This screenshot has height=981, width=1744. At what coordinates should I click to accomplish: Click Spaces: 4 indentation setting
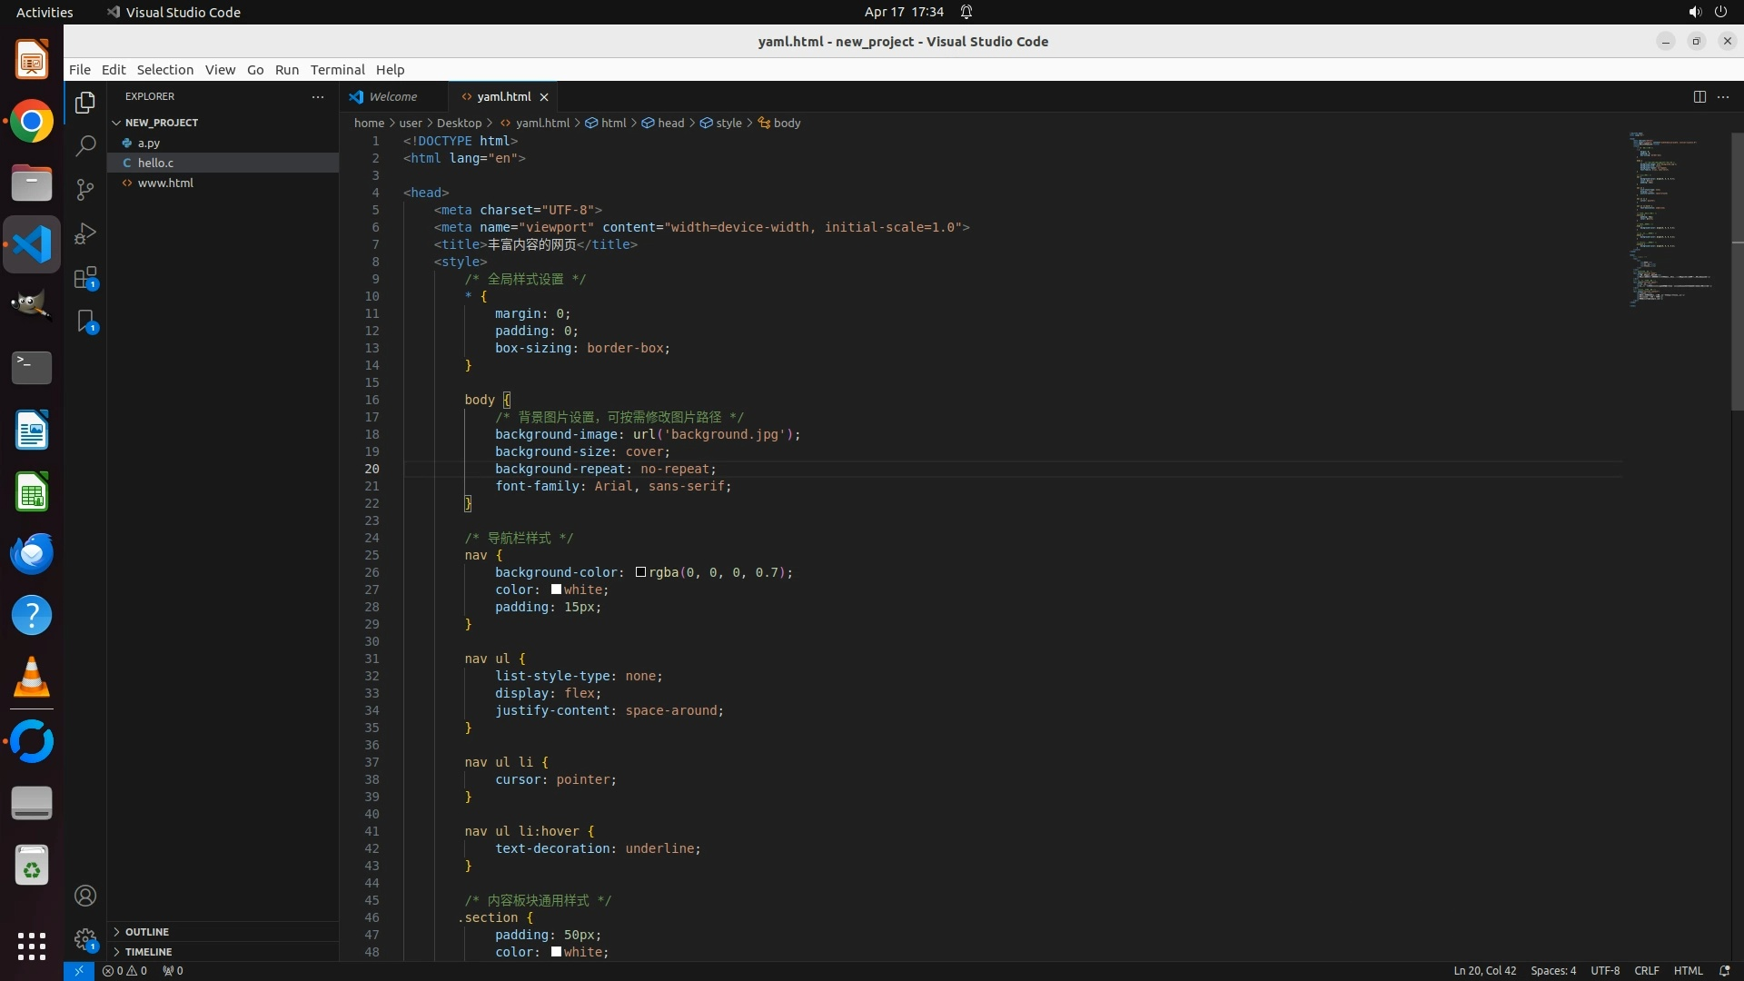coord(1553,970)
